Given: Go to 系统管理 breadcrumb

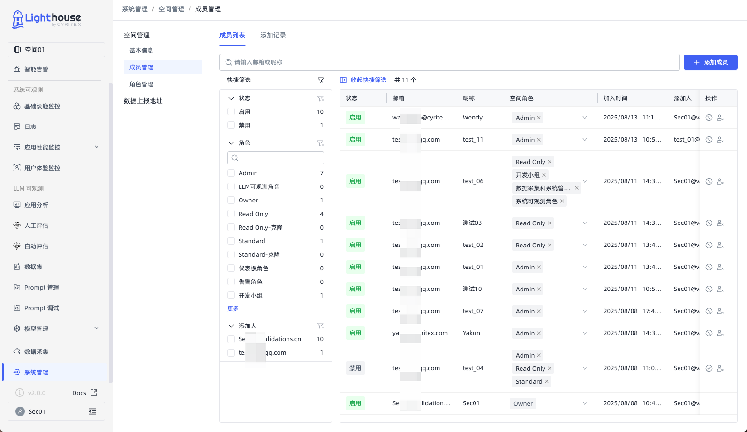Looking at the screenshot, I should (135, 9).
